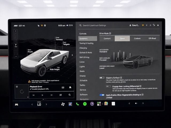Screen dimensions: 171x128
Task: Launch the Maps navigation app
Action: click(x=70, y=104)
